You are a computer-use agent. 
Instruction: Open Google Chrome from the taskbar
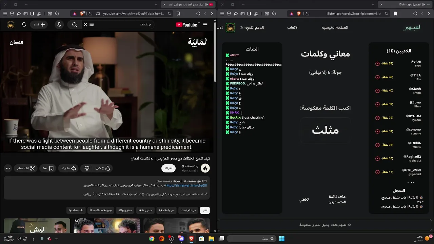pyautogui.click(x=152, y=239)
